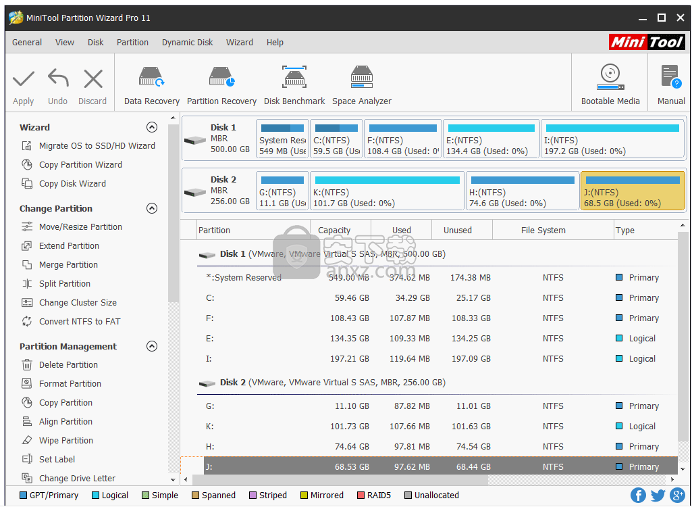Click the Copy Partition Wizard icon

click(27, 165)
